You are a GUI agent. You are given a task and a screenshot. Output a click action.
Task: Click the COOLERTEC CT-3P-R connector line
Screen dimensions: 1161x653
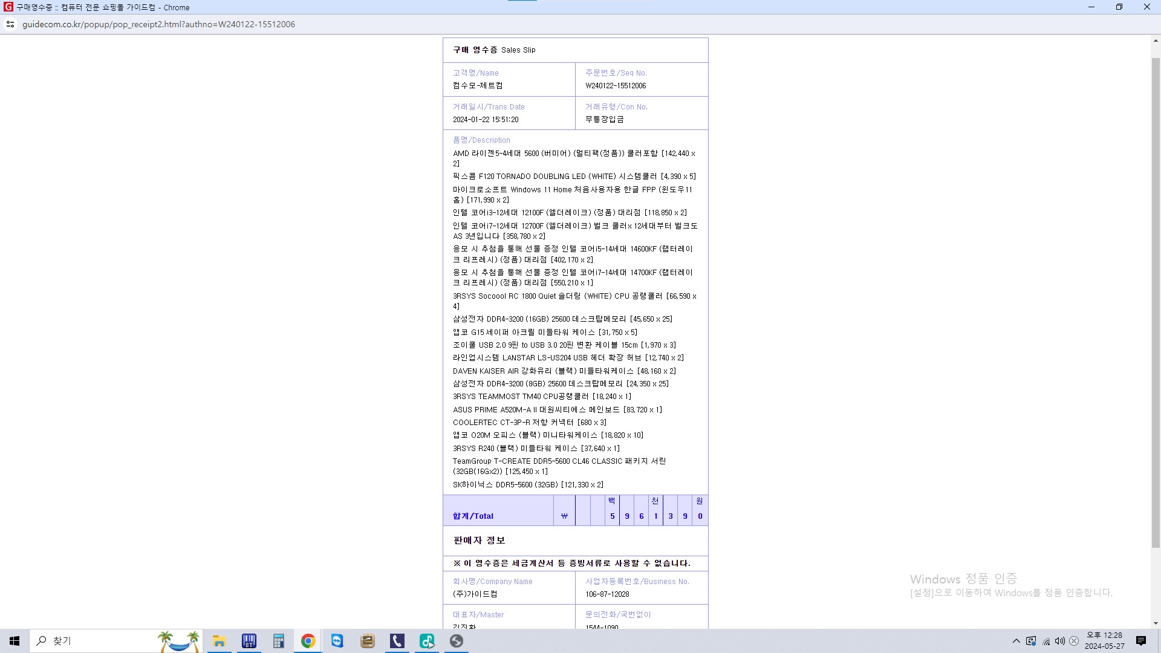pos(530,423)
